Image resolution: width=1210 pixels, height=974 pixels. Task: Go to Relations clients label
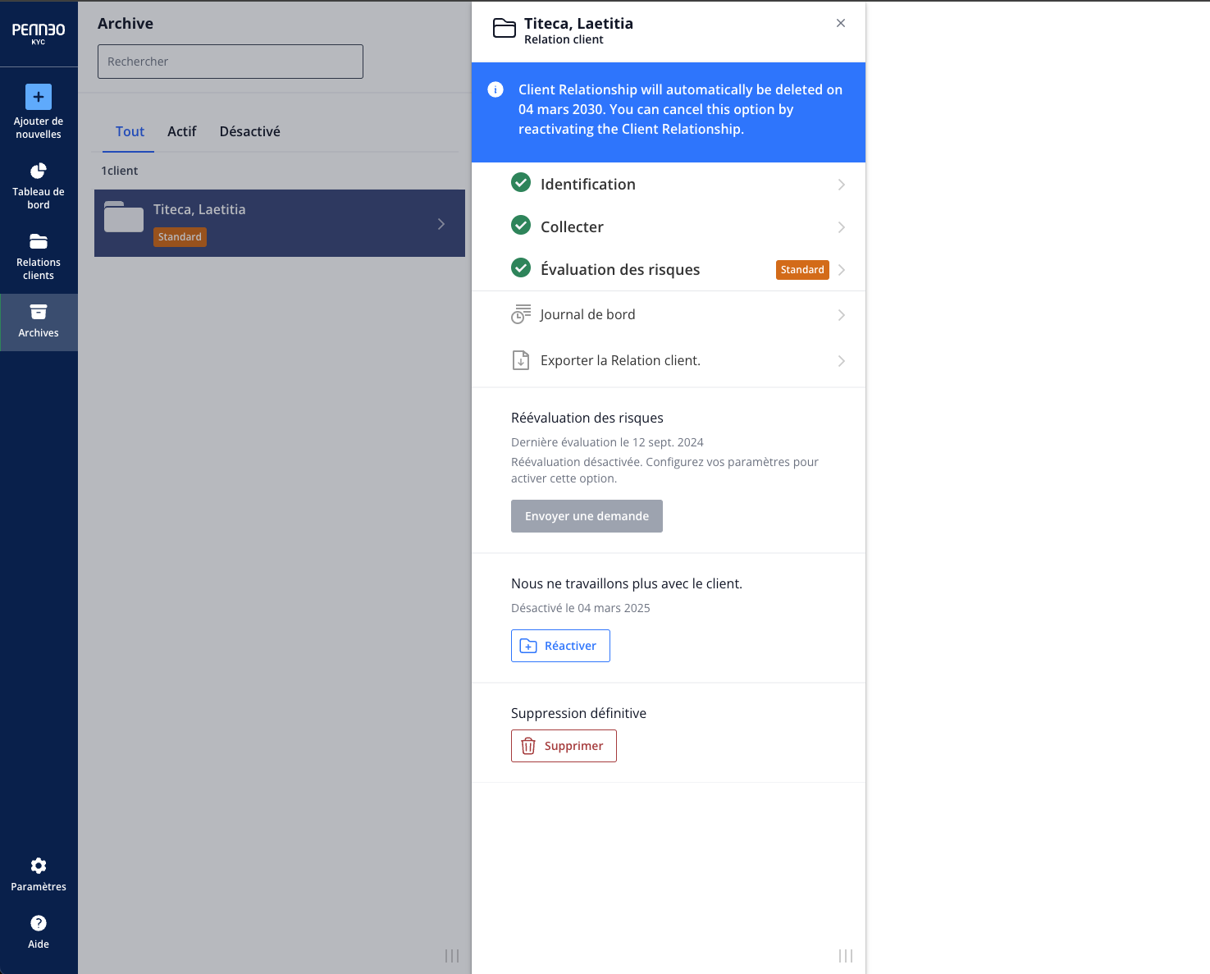click(x=39, y=269)
